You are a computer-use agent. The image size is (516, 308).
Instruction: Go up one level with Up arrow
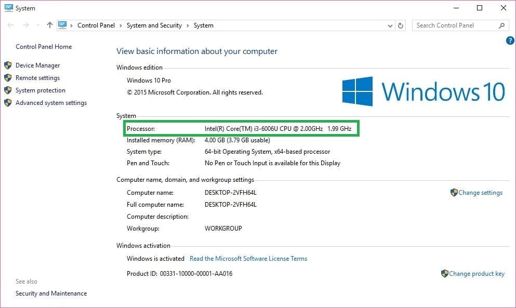coord(50,25)
